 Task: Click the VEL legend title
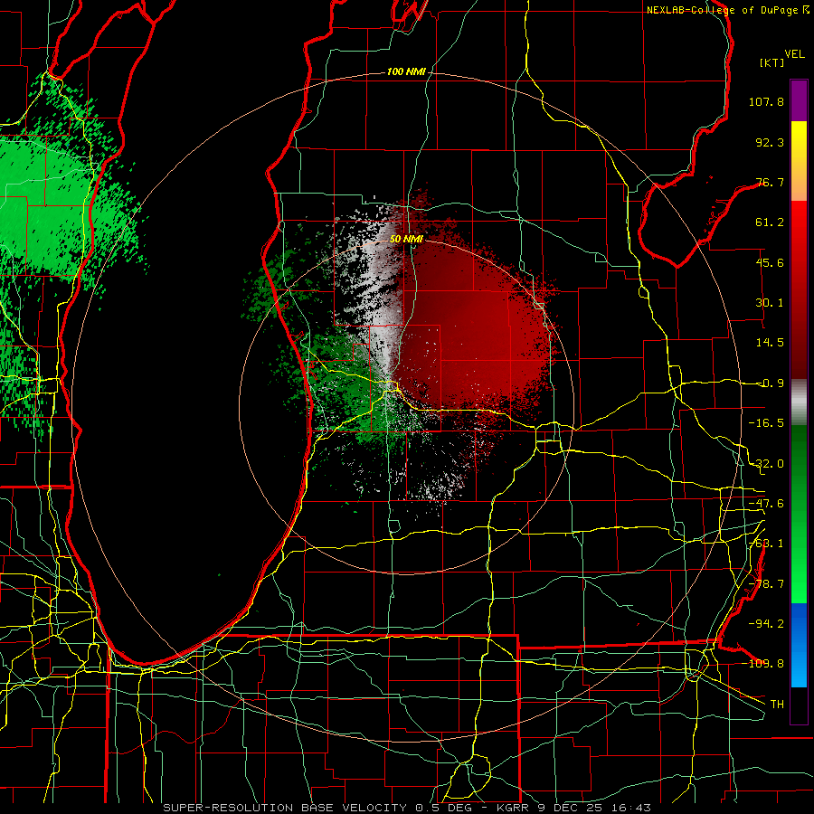tap(794, 54)
